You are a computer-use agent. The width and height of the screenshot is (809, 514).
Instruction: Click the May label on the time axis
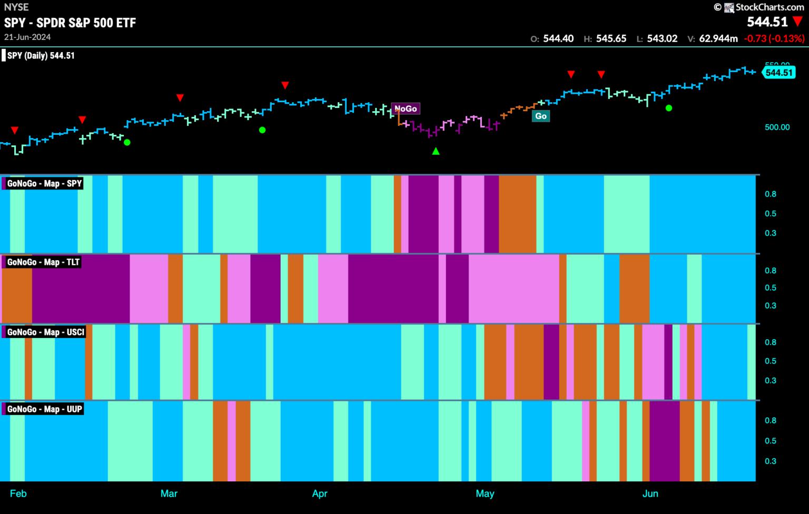click(485, 493)
